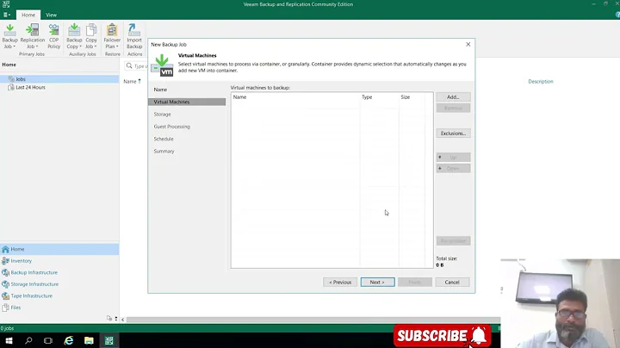Close the New Backup Job dialog
Viewport: 620px width, 348px height.
pos(468,44)
